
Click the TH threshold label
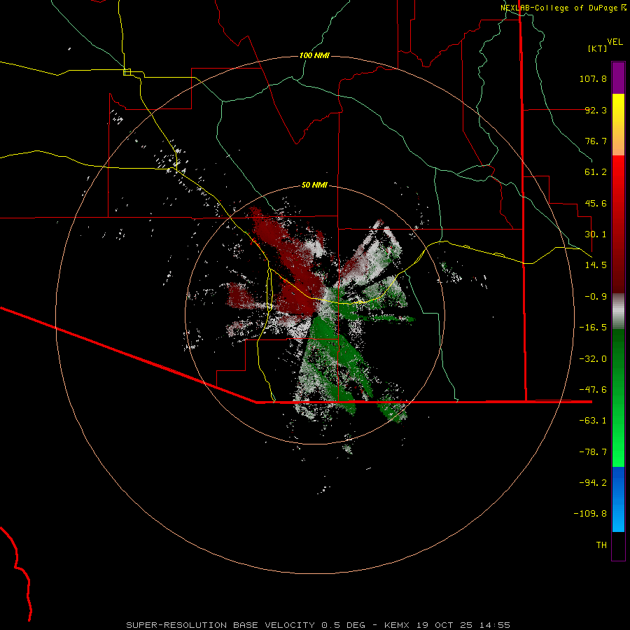pyautogui.click(x=601, y=545)
